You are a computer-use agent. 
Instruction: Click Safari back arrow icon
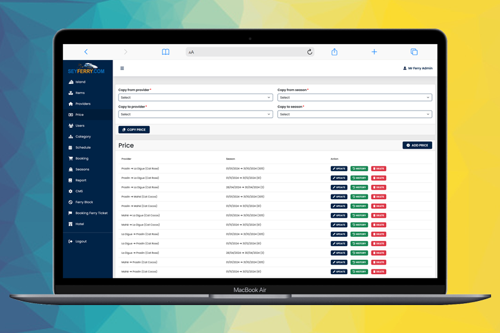[x=86, y=52]
